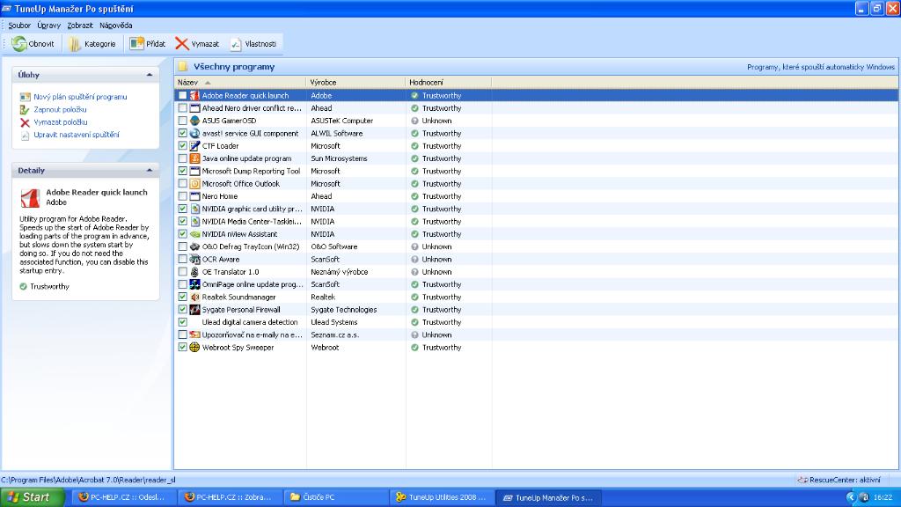The height and width of the screenshot is (507, 901).
Task: Open the Nápověda menu
Action: 116,26
